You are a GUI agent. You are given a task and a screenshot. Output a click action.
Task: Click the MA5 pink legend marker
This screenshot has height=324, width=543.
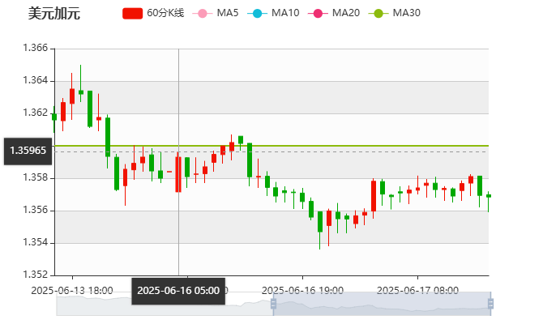coord(203,14)
